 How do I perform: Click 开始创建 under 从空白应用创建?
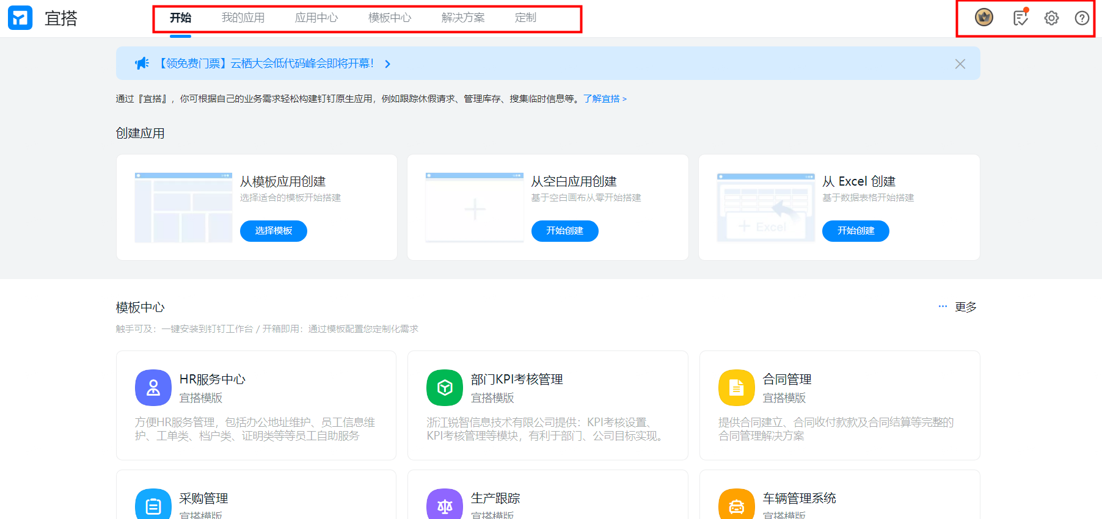pyautogui.click(x=565, y=231)
